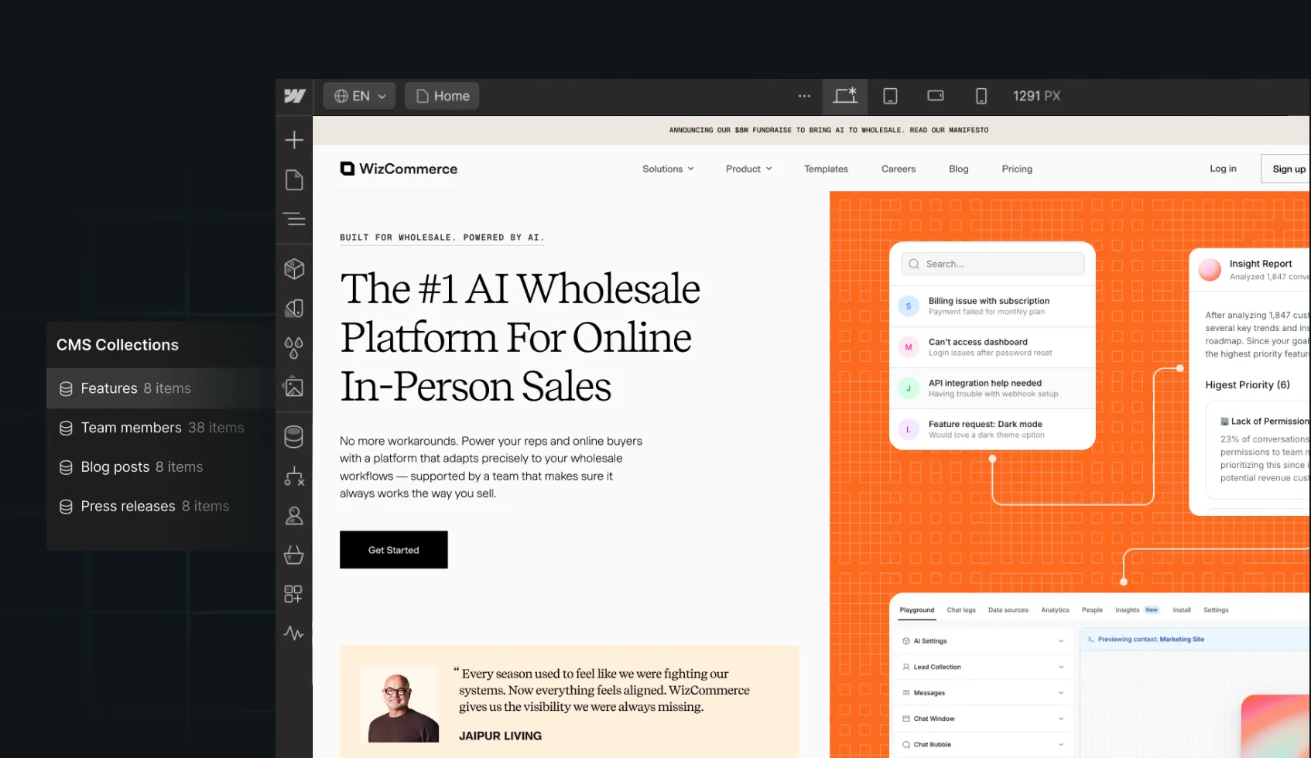
Task: Click the JAIPUR LIVING attribution text
Action: point(500,736)
